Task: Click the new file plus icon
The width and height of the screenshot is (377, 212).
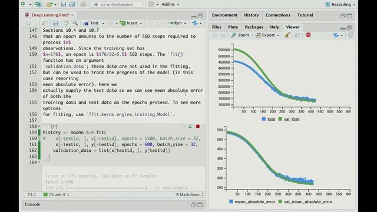Action: pos(23,4)
